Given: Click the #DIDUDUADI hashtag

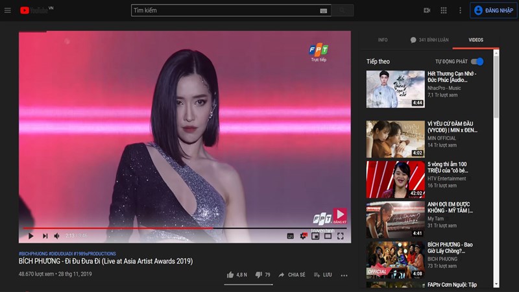Looking at the screenshot, I should (x=60, y=254).
